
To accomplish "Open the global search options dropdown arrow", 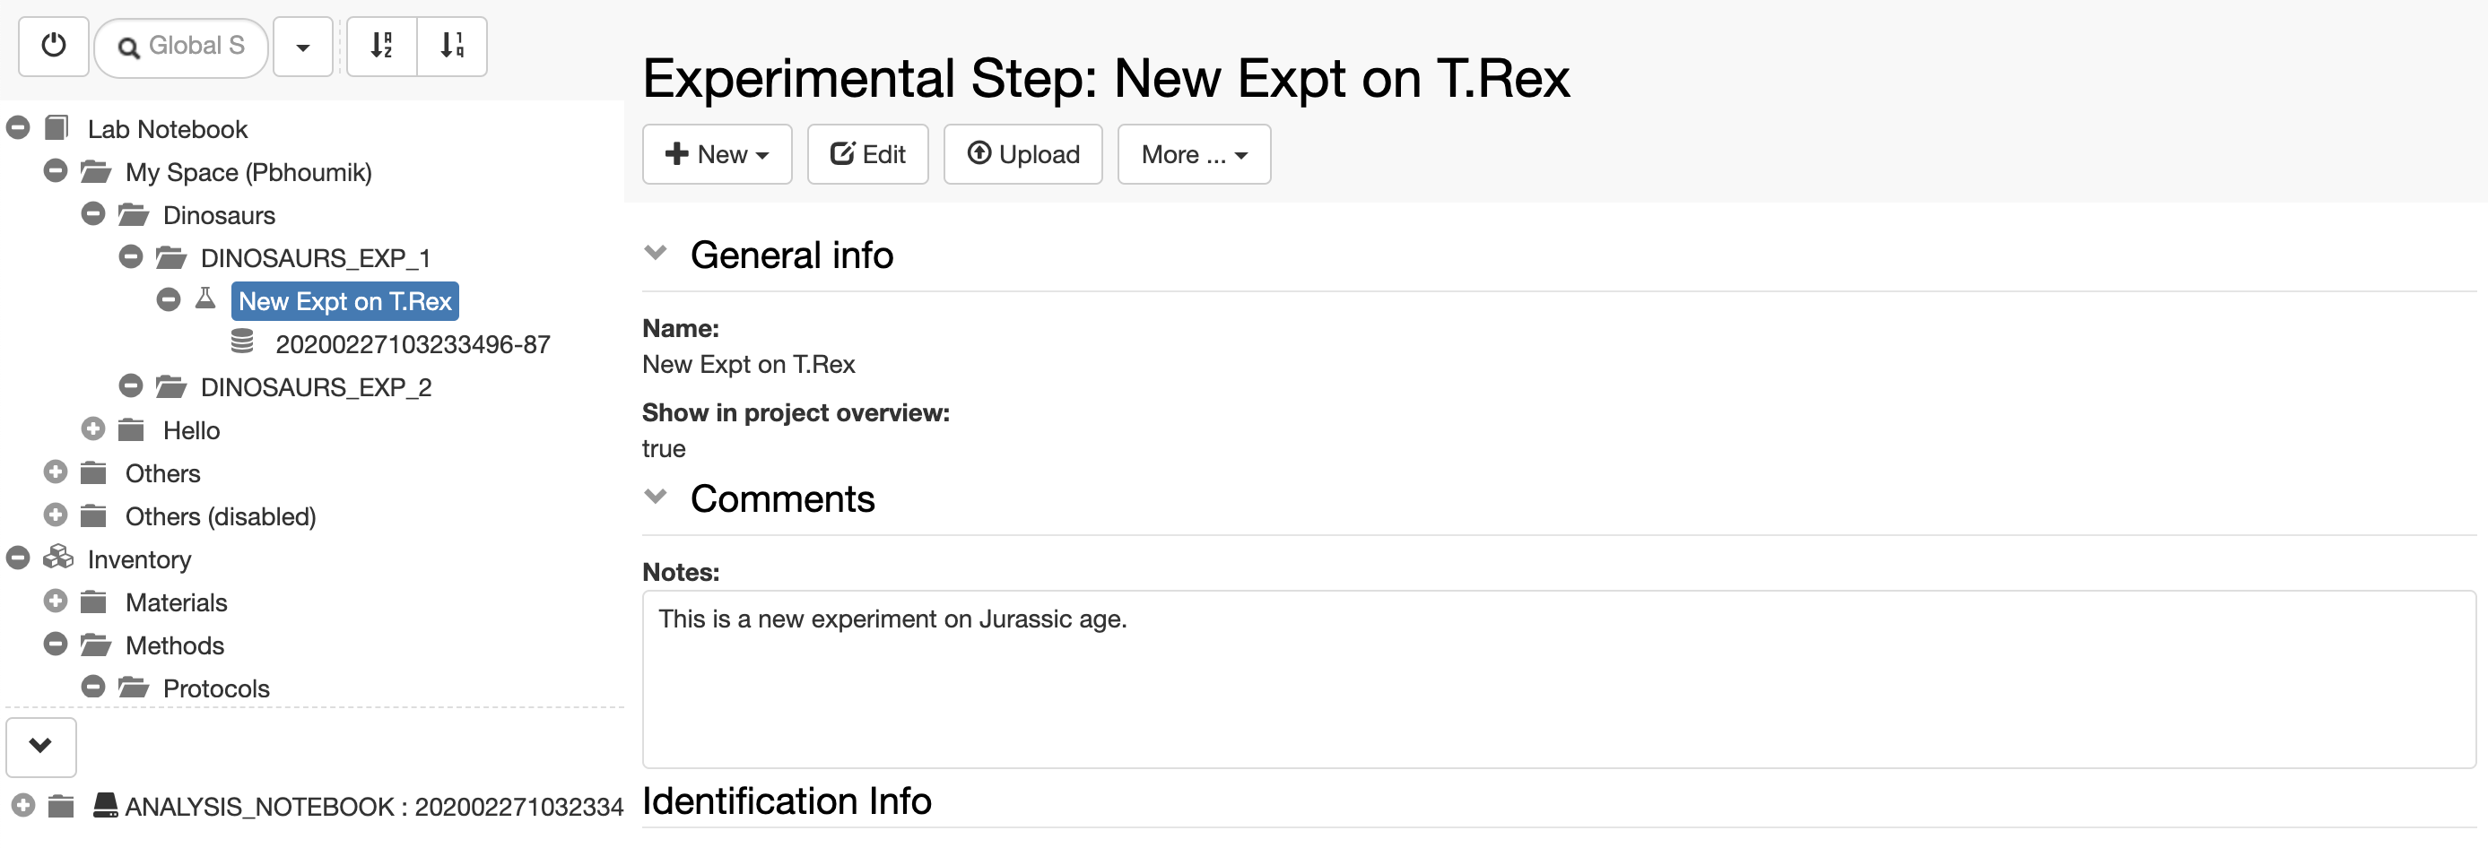I will pos(303,47).
